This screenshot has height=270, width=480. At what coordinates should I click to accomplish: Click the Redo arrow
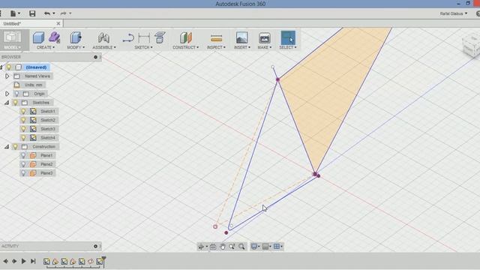pyautogui.click(x=63, y=13)
